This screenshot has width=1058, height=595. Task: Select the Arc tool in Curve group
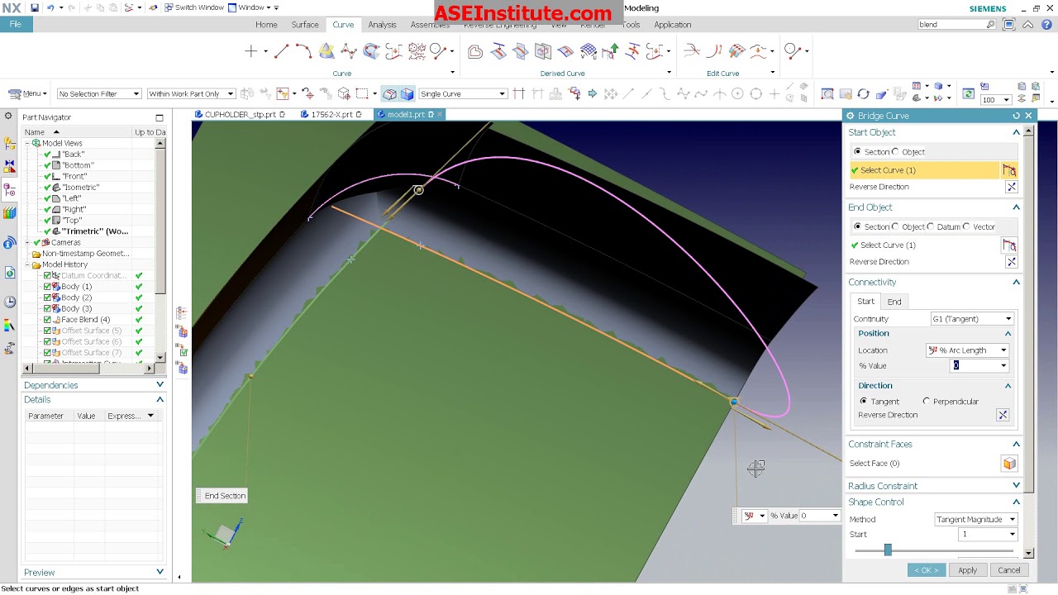pyautogui.click(x=303, y=51)
